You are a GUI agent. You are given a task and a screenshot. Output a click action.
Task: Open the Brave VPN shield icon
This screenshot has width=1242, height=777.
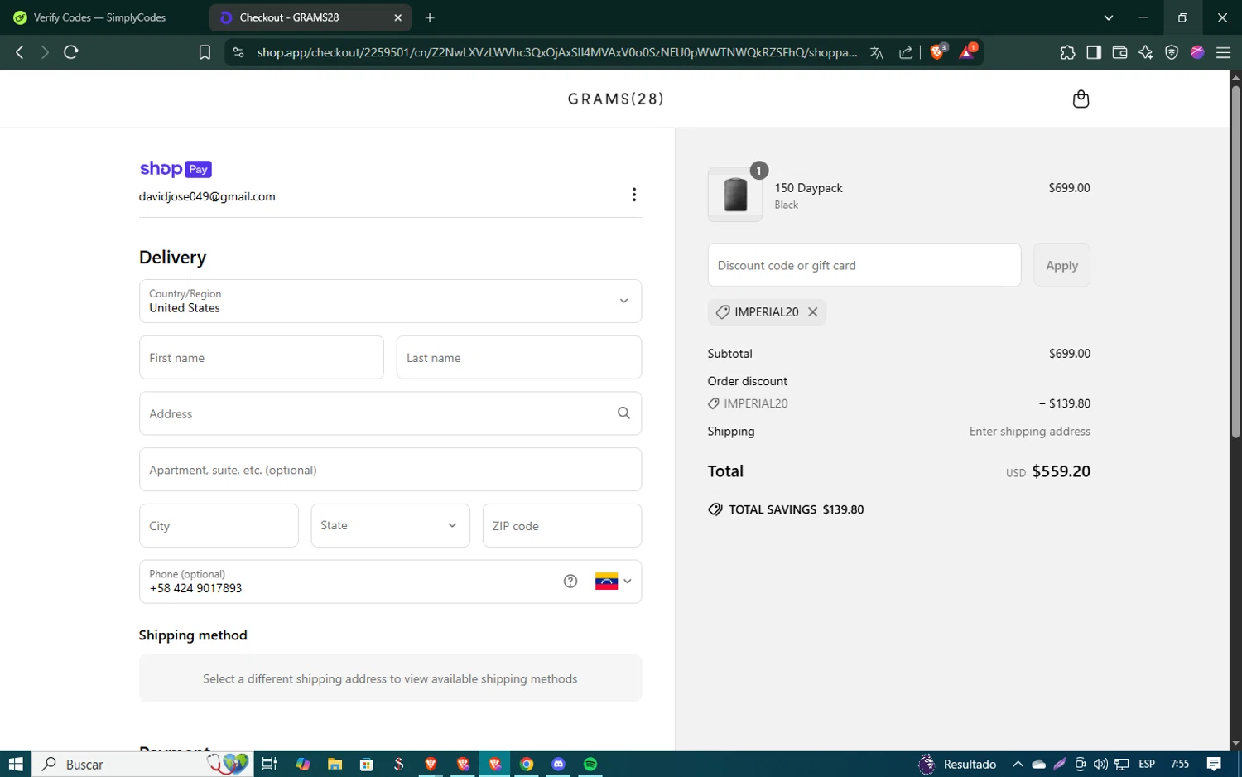[1172, 52]
